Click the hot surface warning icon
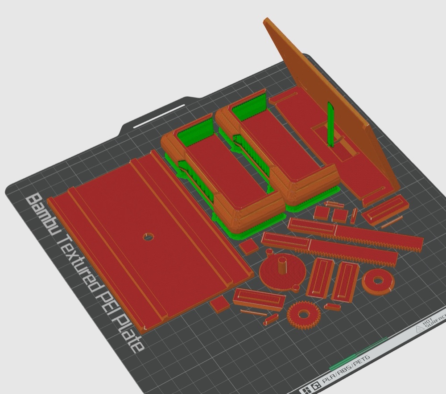The height and width of the screenshot is (394, 446). [420, 329]
